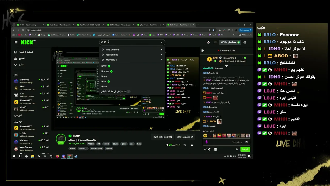Viewport: 330px width, 186px height.
Task: Open All Bookmarks folder
Action: coord(245,35)
